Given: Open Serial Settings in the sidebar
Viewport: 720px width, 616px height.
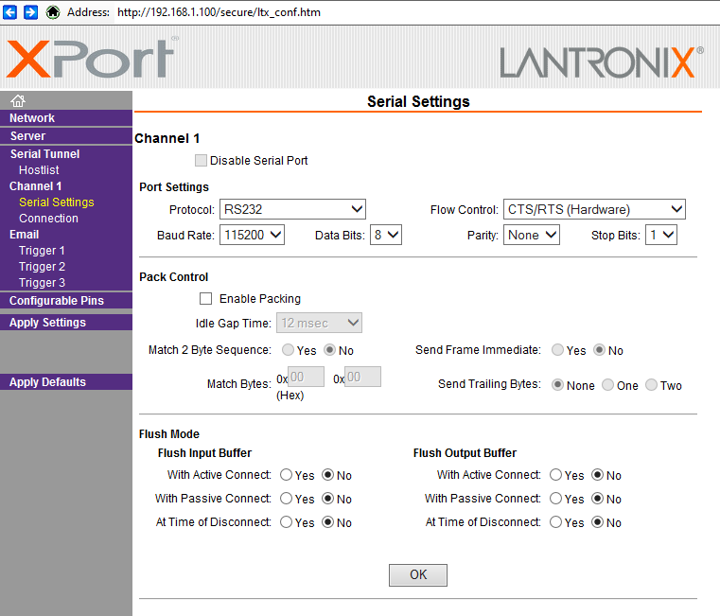Looking at the screenshot, I should click(x=57, y=202).
